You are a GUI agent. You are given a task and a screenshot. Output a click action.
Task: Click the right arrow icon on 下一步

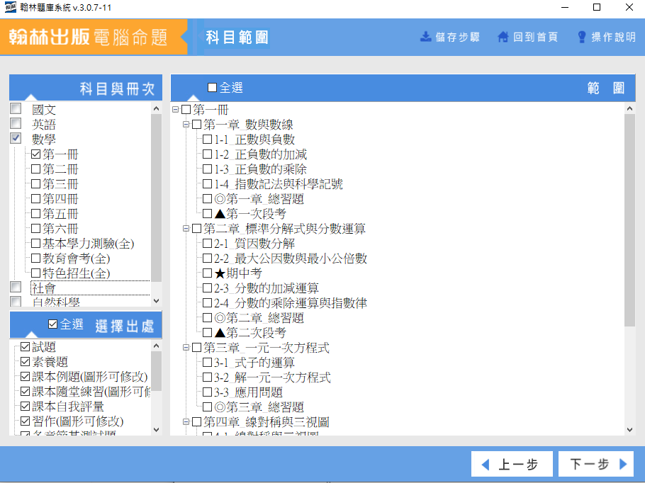coord(623,465)
